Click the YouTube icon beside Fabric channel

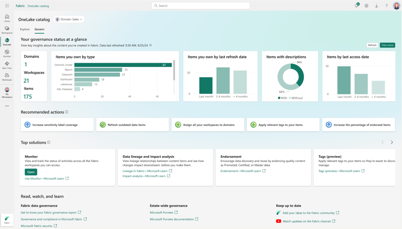click(279, 221)
